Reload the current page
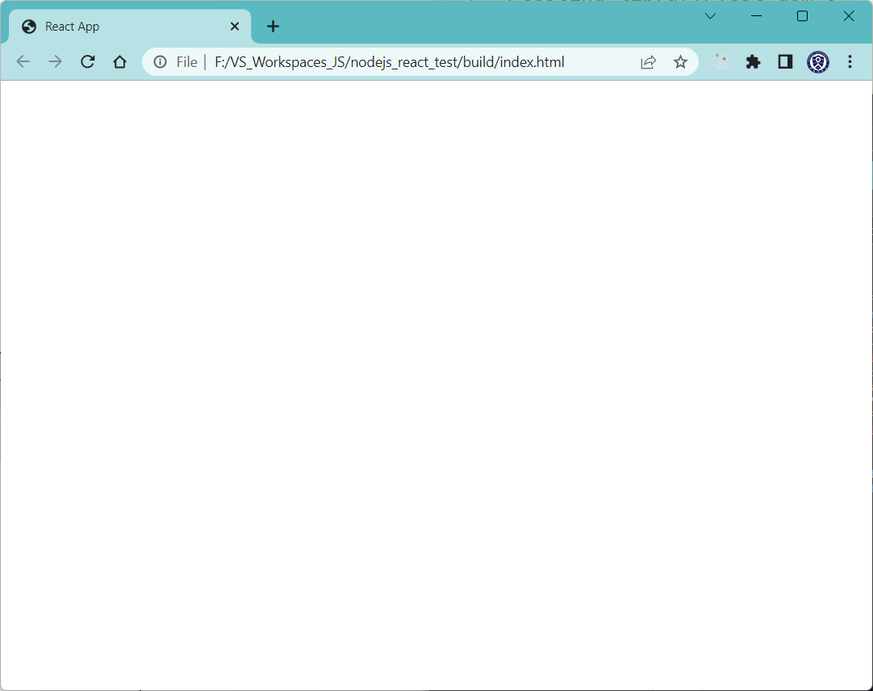 [87, 62]
